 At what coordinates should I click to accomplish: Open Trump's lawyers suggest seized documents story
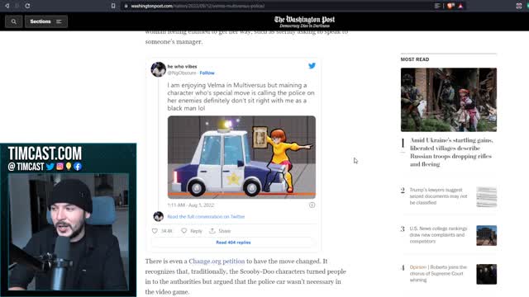[x=438, y=196]
